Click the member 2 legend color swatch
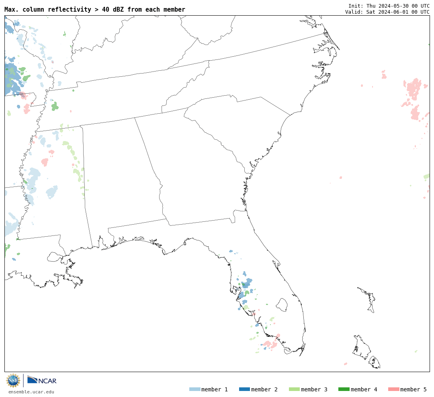The width and height of the screenshot is (434, 397). 244,389
